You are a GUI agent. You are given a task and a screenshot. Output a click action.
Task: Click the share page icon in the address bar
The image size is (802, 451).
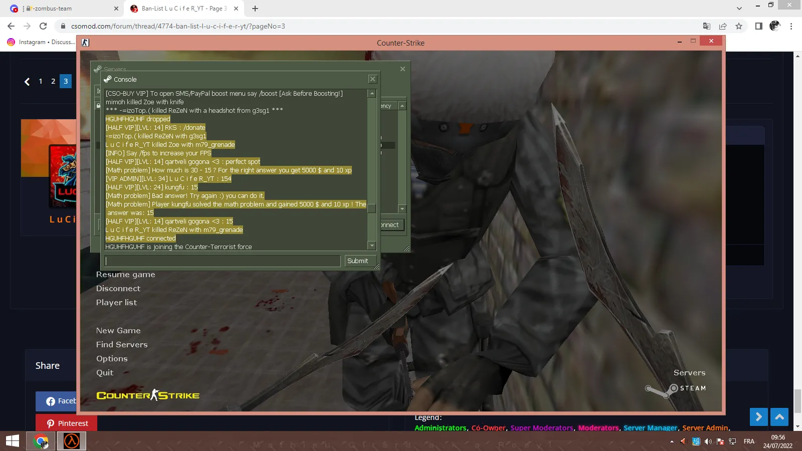click(x=723, y=26)
